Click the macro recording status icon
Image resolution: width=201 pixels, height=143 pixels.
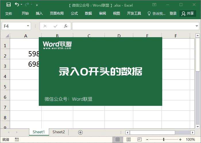pos(17,140)
